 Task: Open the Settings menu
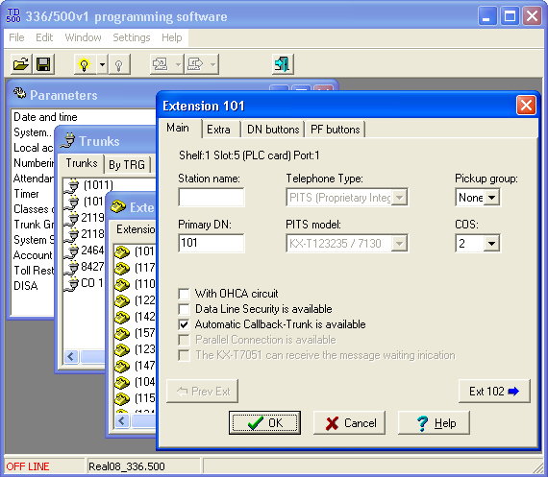click(x=132, y=37)
